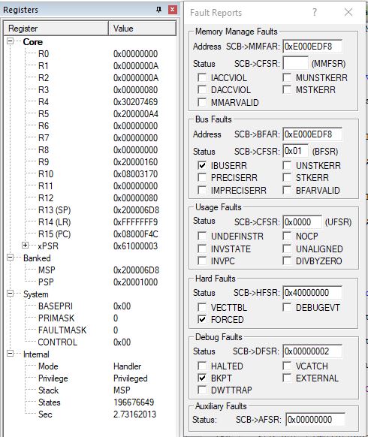
Task: Collapse the Core register group
Action: (x=10, y=41)
